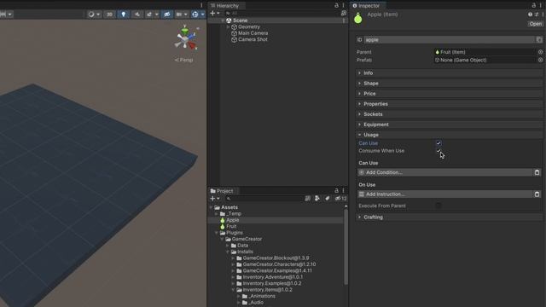Select _Animations folder
This screenshot has height=307, width=546.
(262, 296)
